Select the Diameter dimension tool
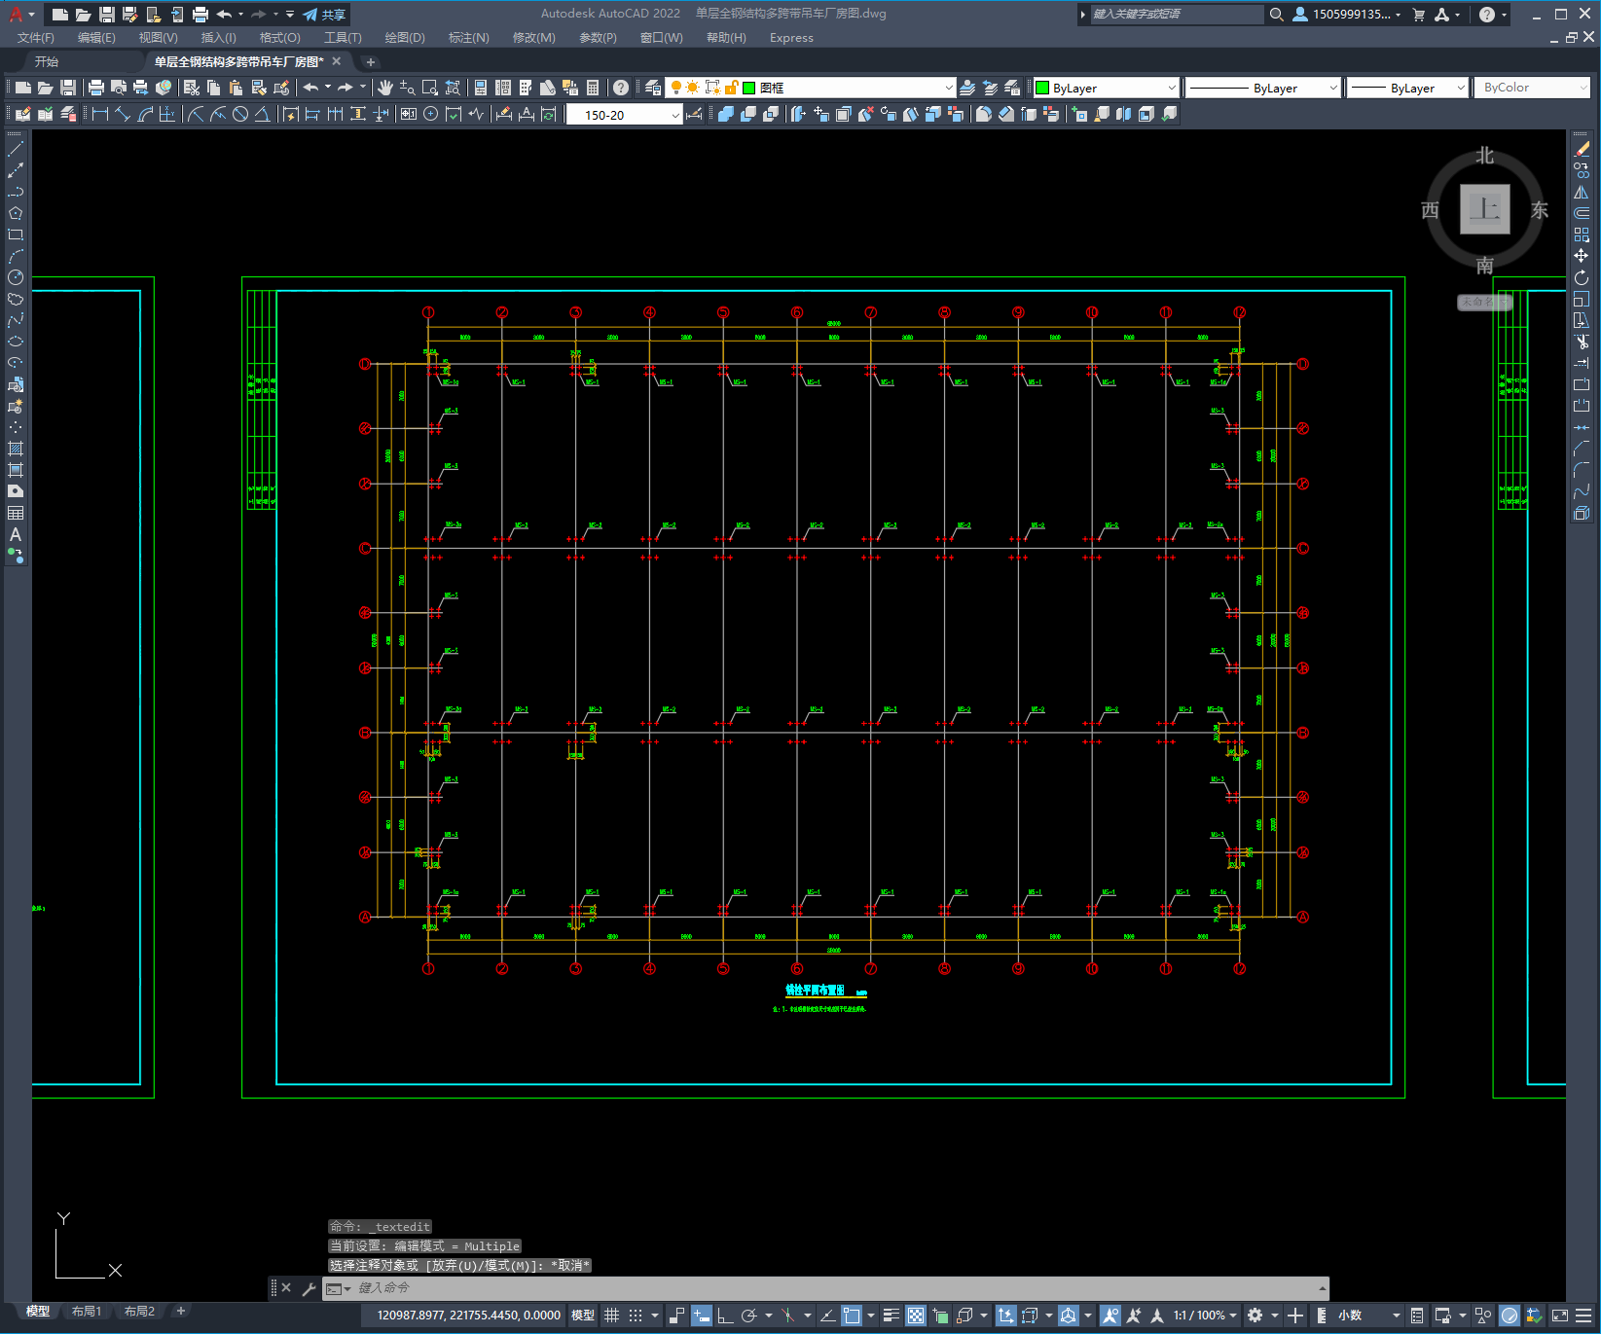 pyautogui.click(x=240, y=114)
